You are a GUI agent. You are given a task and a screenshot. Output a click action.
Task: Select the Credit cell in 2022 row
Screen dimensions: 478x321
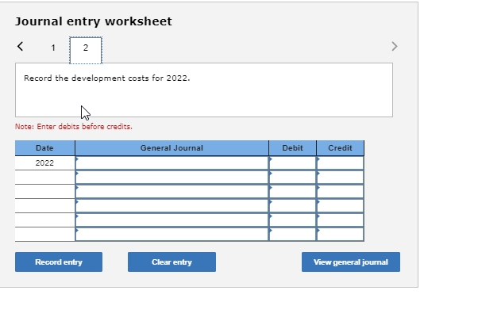tap(340, 163)
